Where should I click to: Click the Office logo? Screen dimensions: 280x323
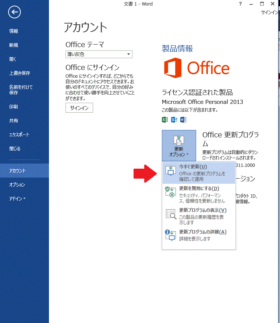(197, 68)
